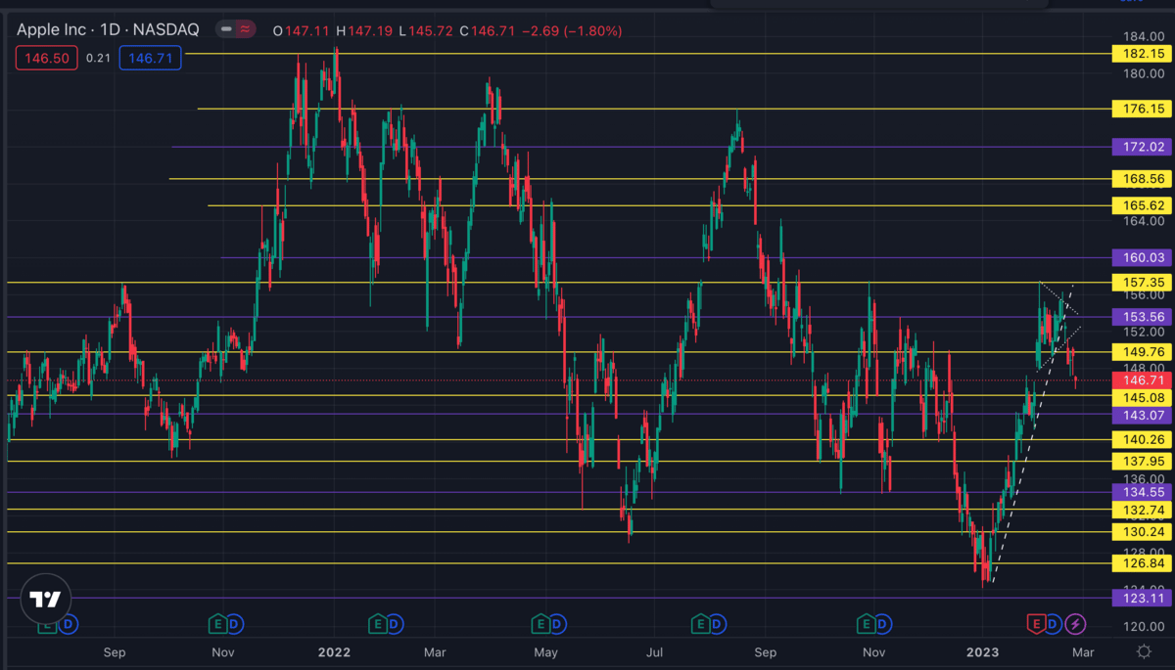Click the 0.21 spread value
The height and width of the screenshot is (670, 1175).
point(98,59)
